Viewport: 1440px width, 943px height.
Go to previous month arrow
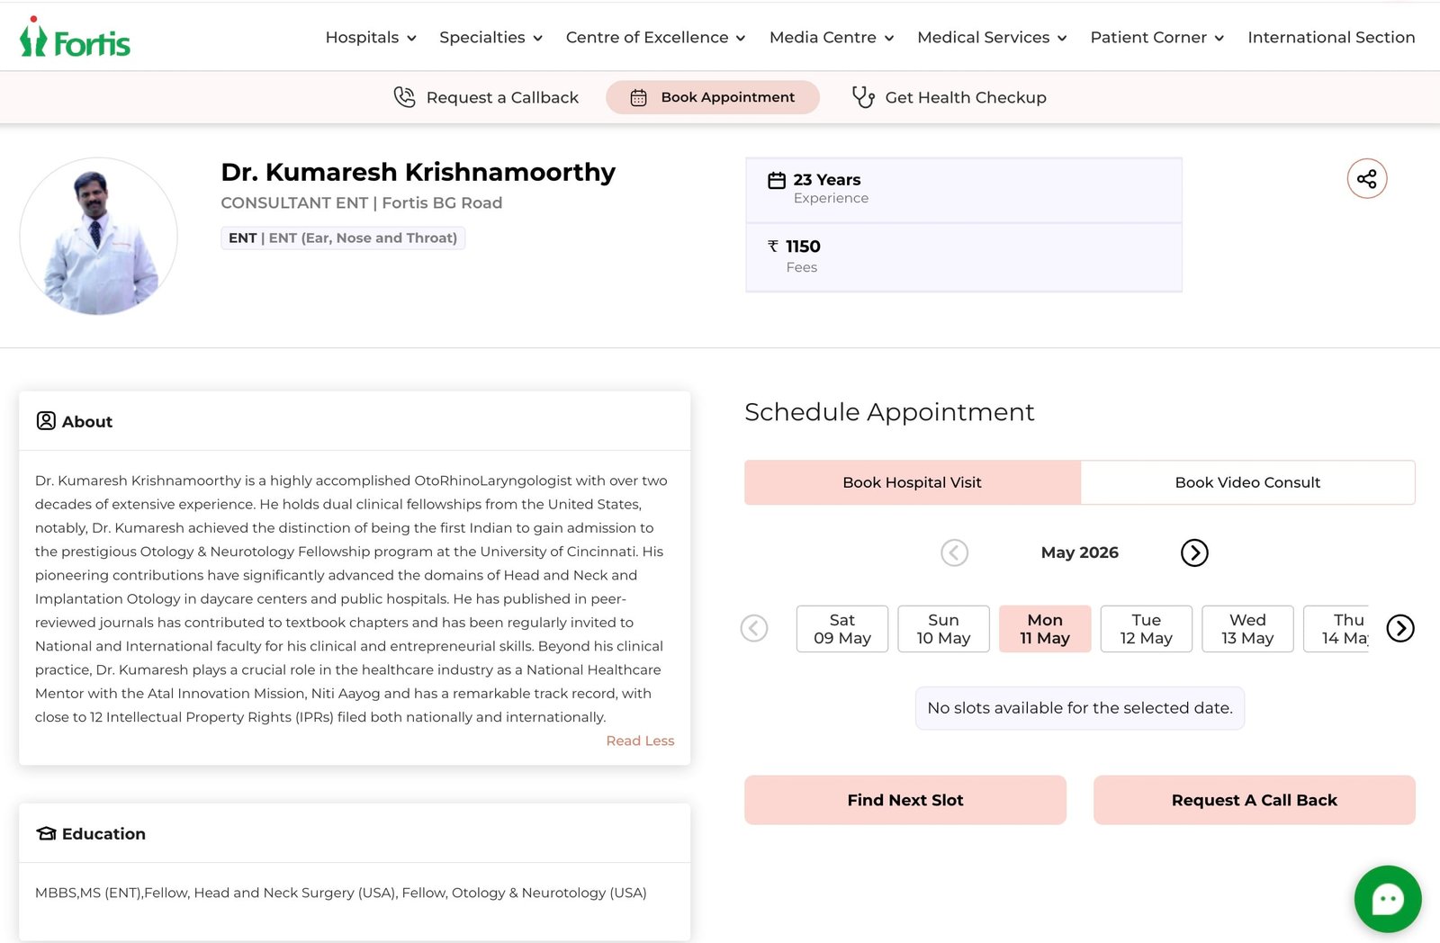(954, 552)
